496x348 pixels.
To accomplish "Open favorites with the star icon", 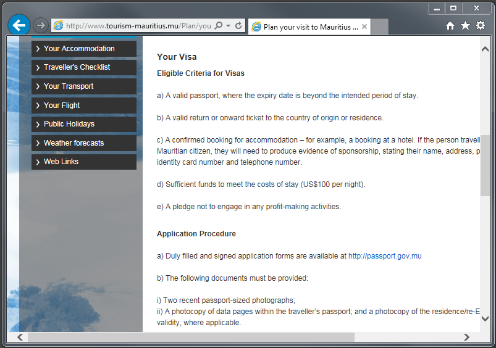I will point(465,25).
